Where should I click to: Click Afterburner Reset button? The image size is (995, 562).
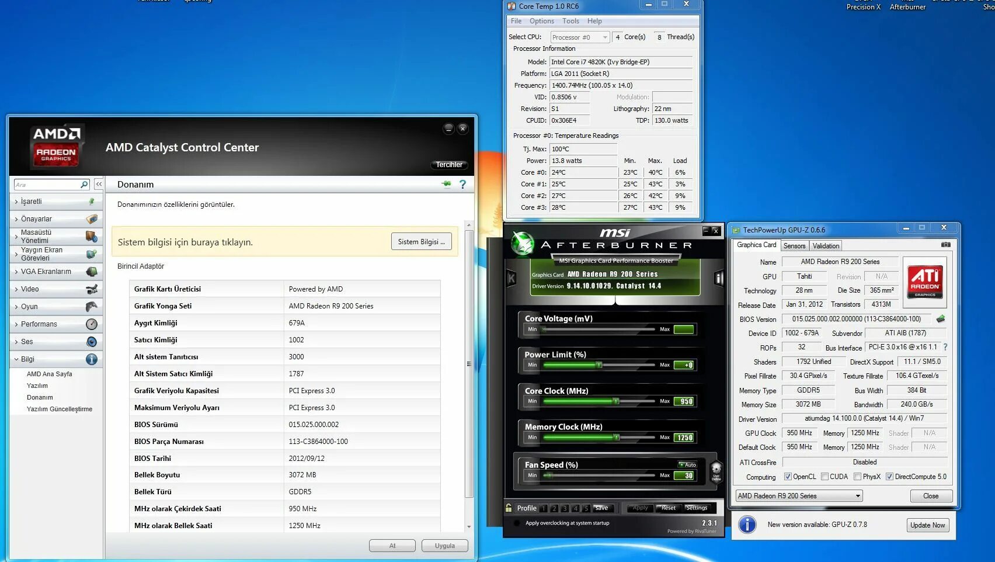point(668,508)
